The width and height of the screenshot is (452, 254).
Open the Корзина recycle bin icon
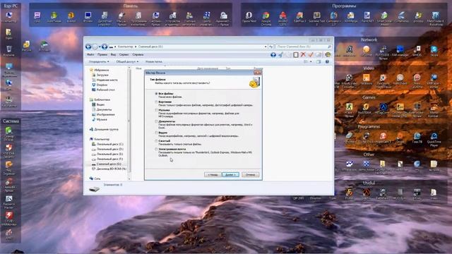pyautogui.click(x=9, y=51)
